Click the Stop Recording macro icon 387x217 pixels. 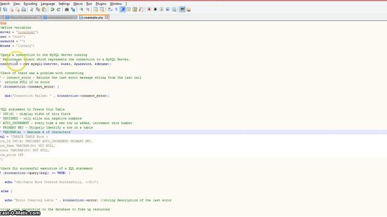[x=155, y=10]
